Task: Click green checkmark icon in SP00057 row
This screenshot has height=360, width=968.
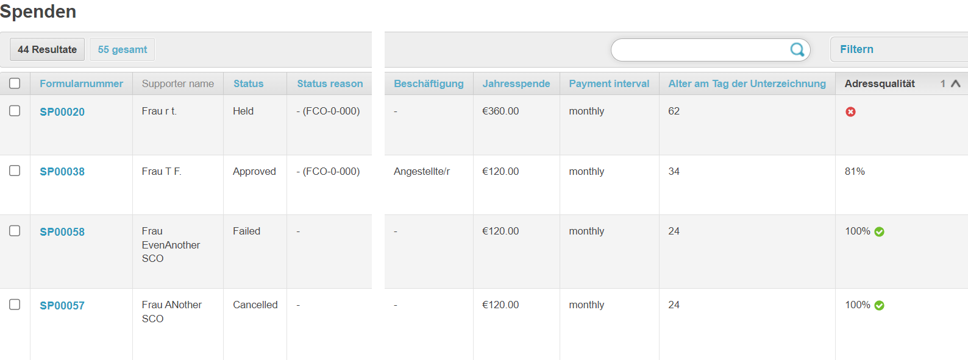Action: [x=879, y=305]
